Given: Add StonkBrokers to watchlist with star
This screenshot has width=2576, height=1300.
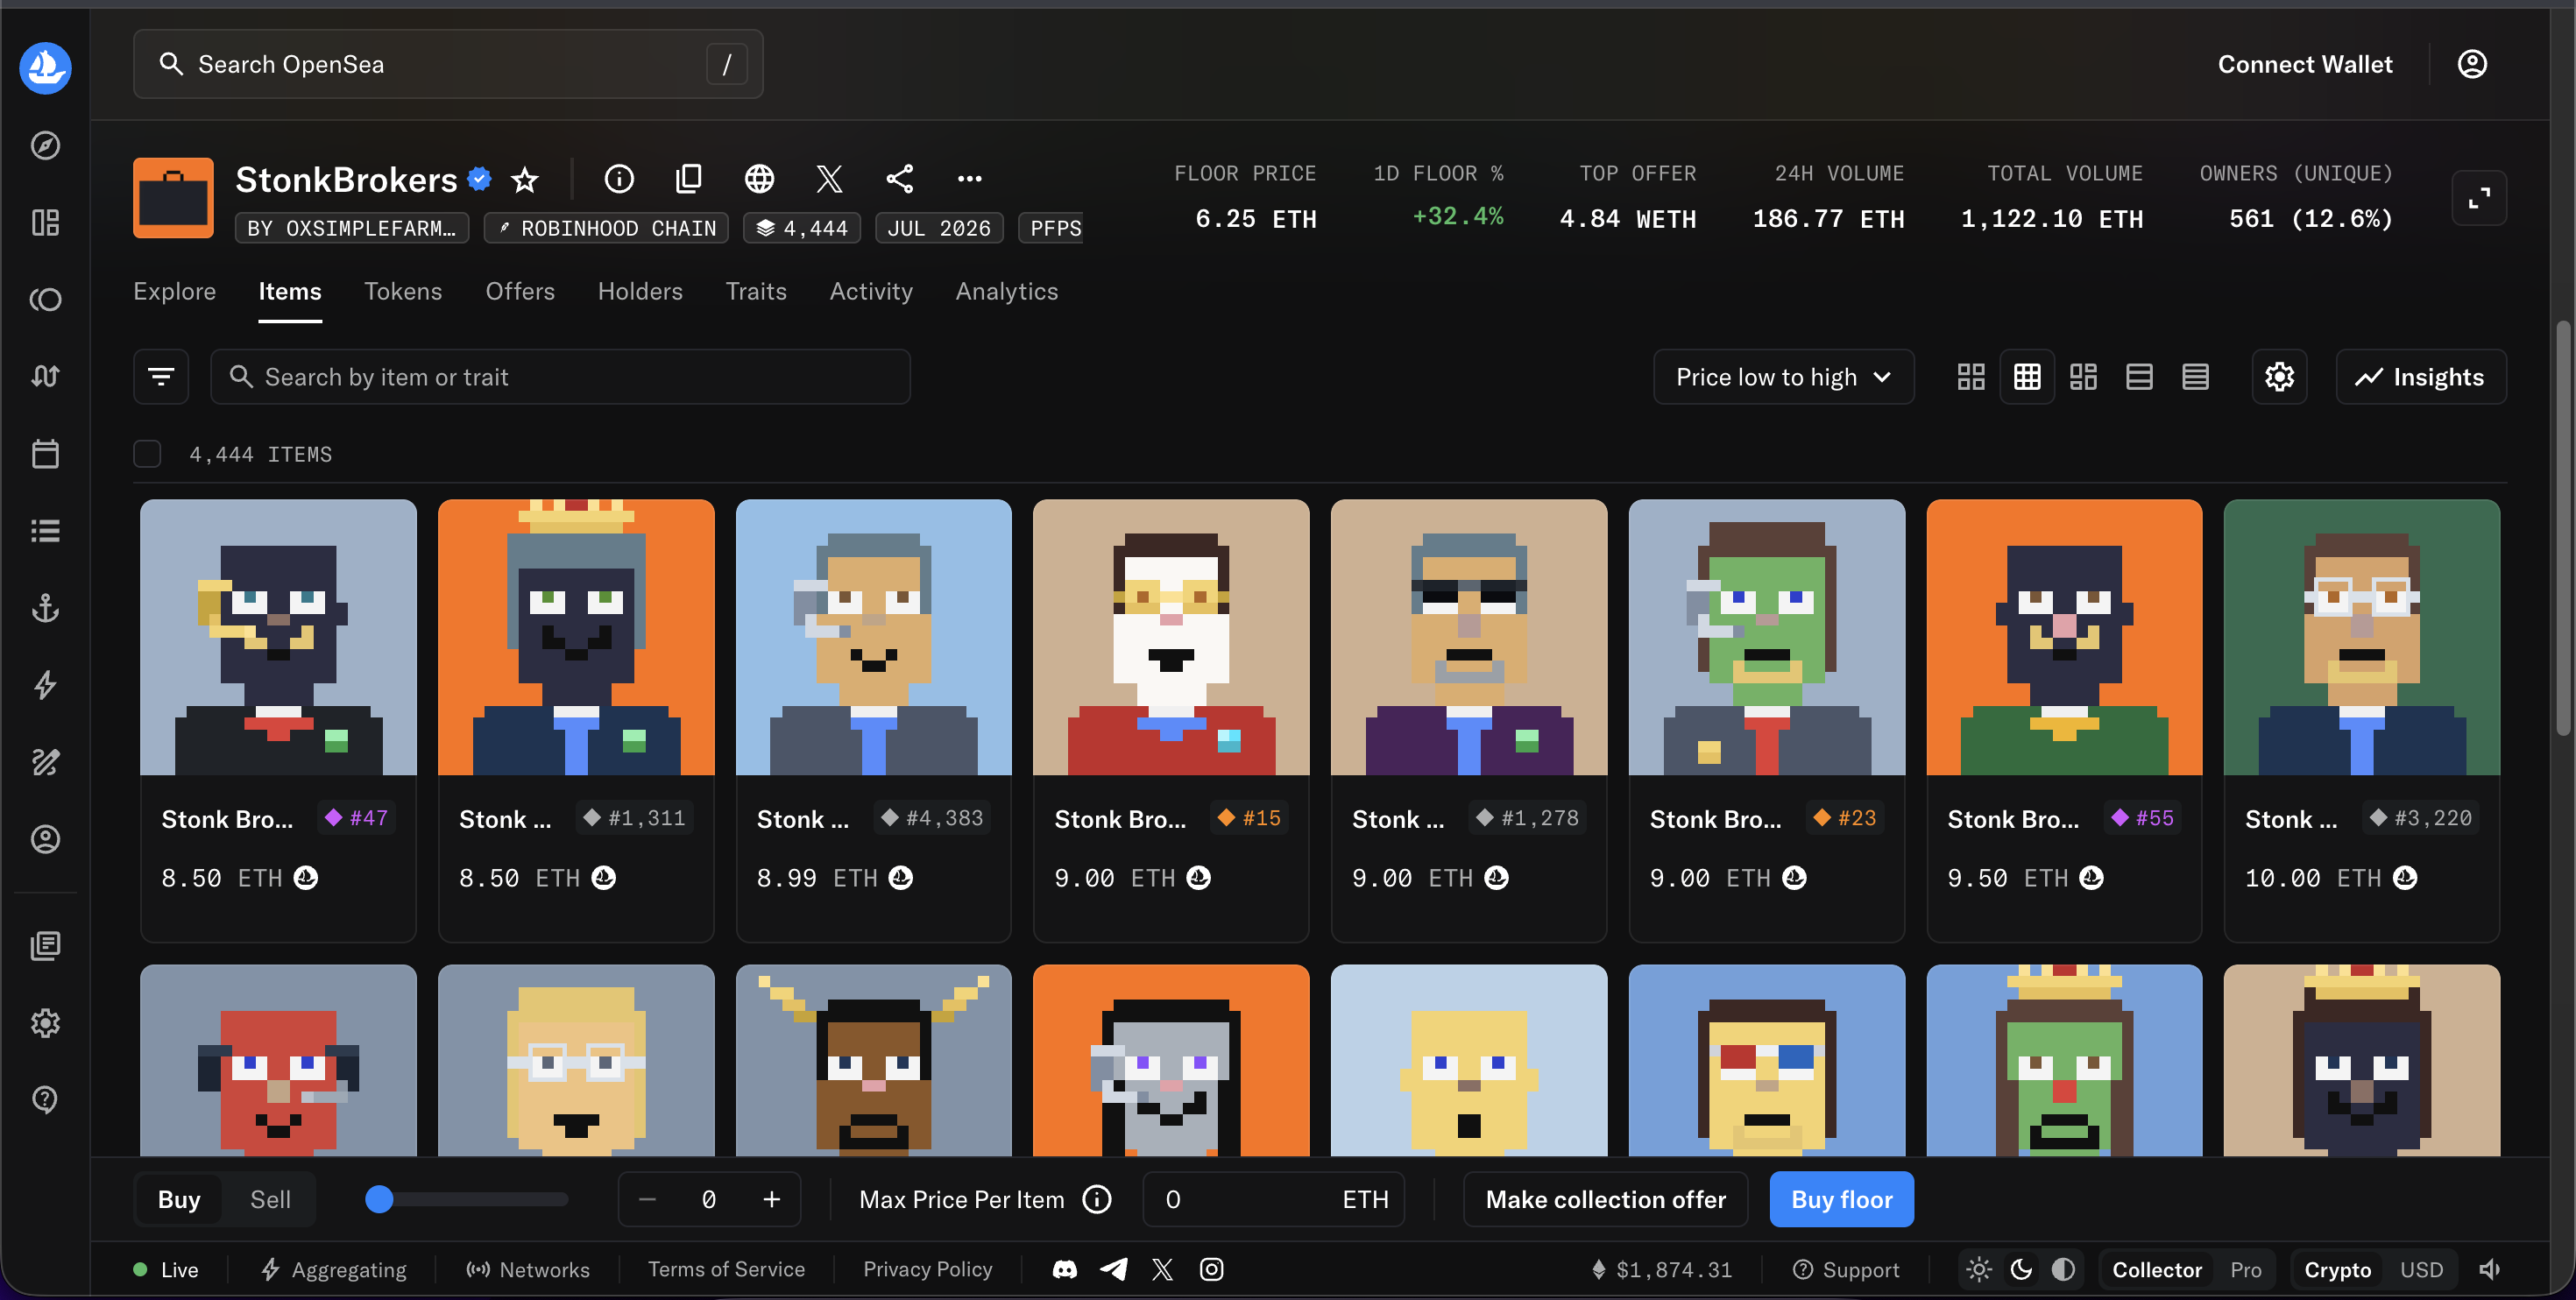Looking at the screenshot, I should (525, 179).
